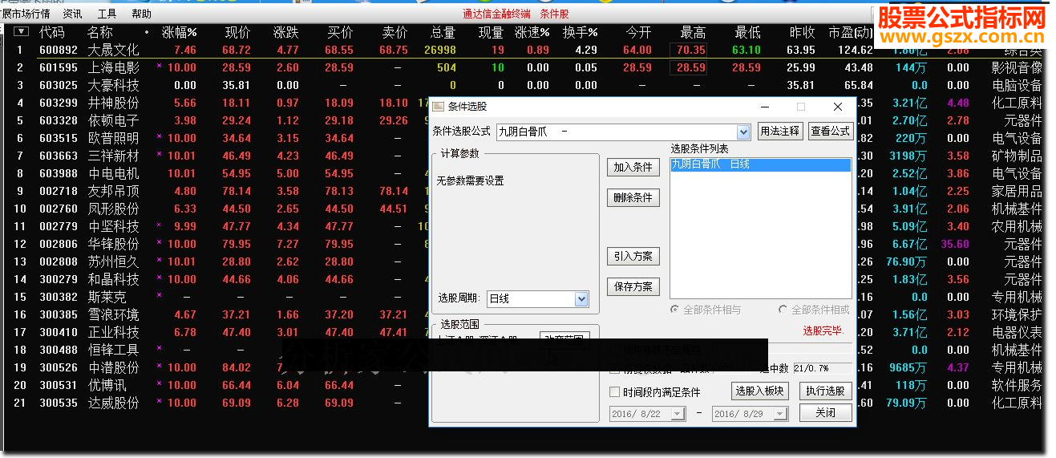Click the 选股入板块 button
Image resolution: width=1056 pixels, height=458 pixels.
tap(760, 391)
